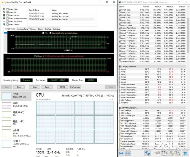Enable the Stress CPU checkbox
This screenshot has height=157, width=190.
coord(7,10)
